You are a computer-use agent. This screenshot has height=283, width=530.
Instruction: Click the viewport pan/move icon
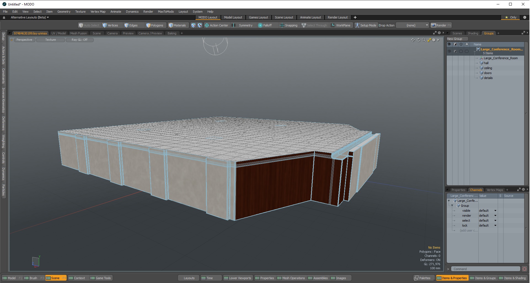tap(413, 40)
